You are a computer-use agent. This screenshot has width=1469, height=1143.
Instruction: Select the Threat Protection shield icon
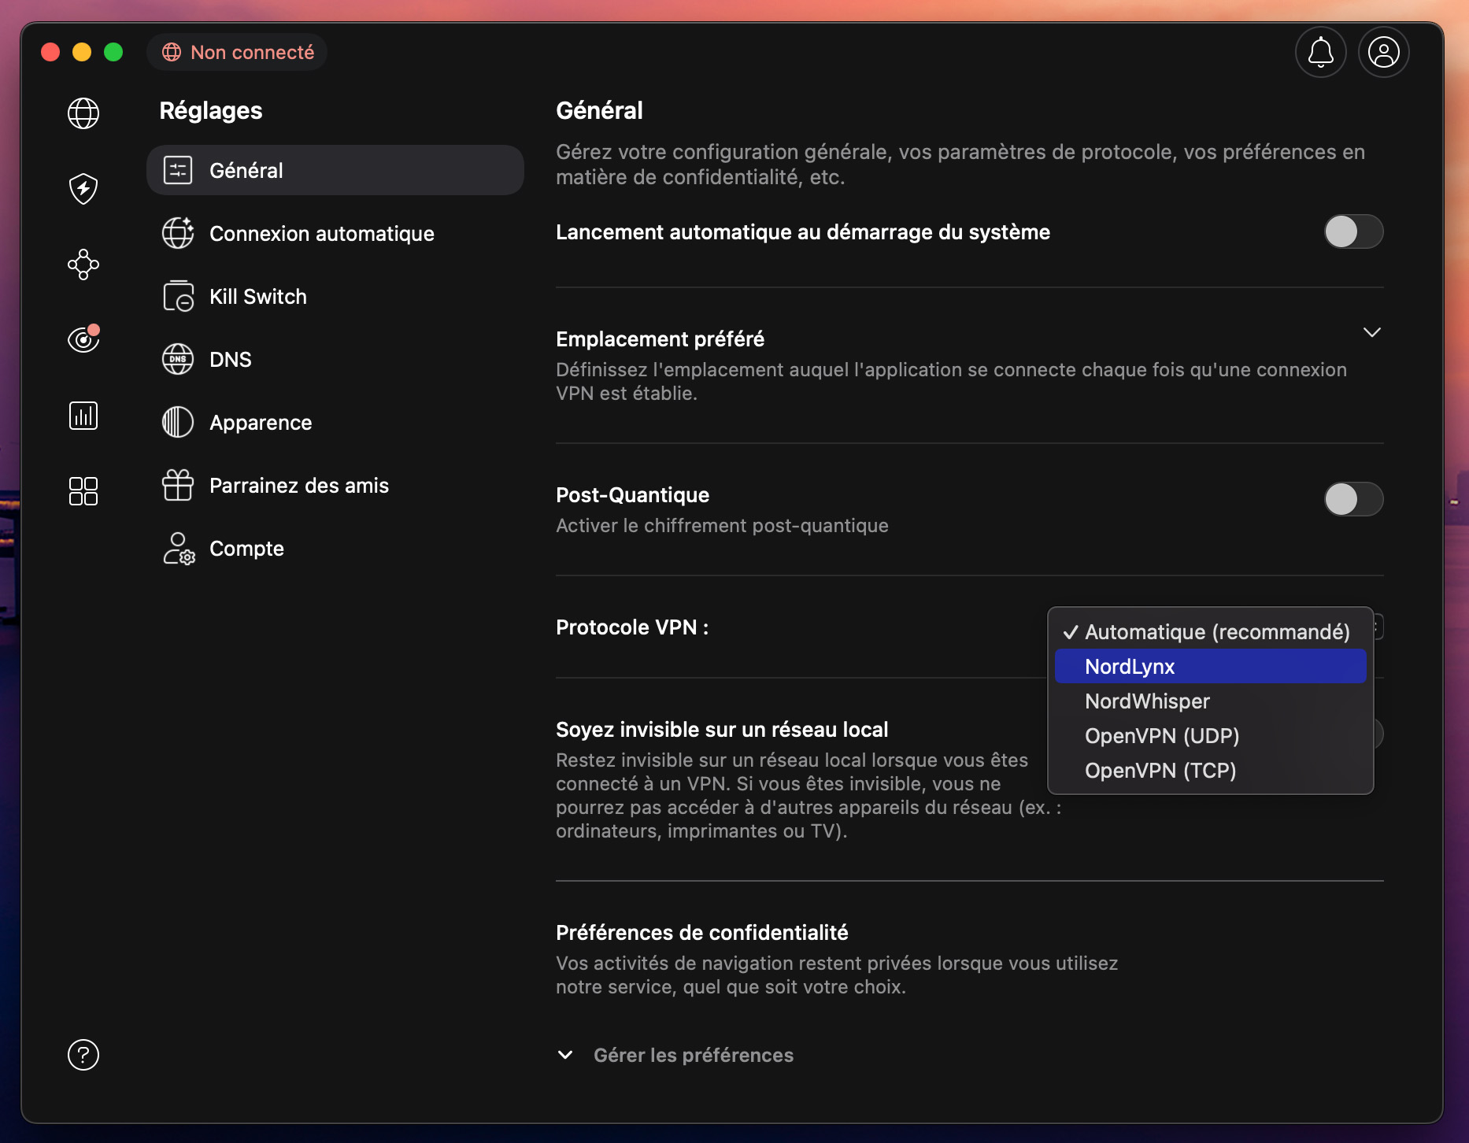[83, 189]
